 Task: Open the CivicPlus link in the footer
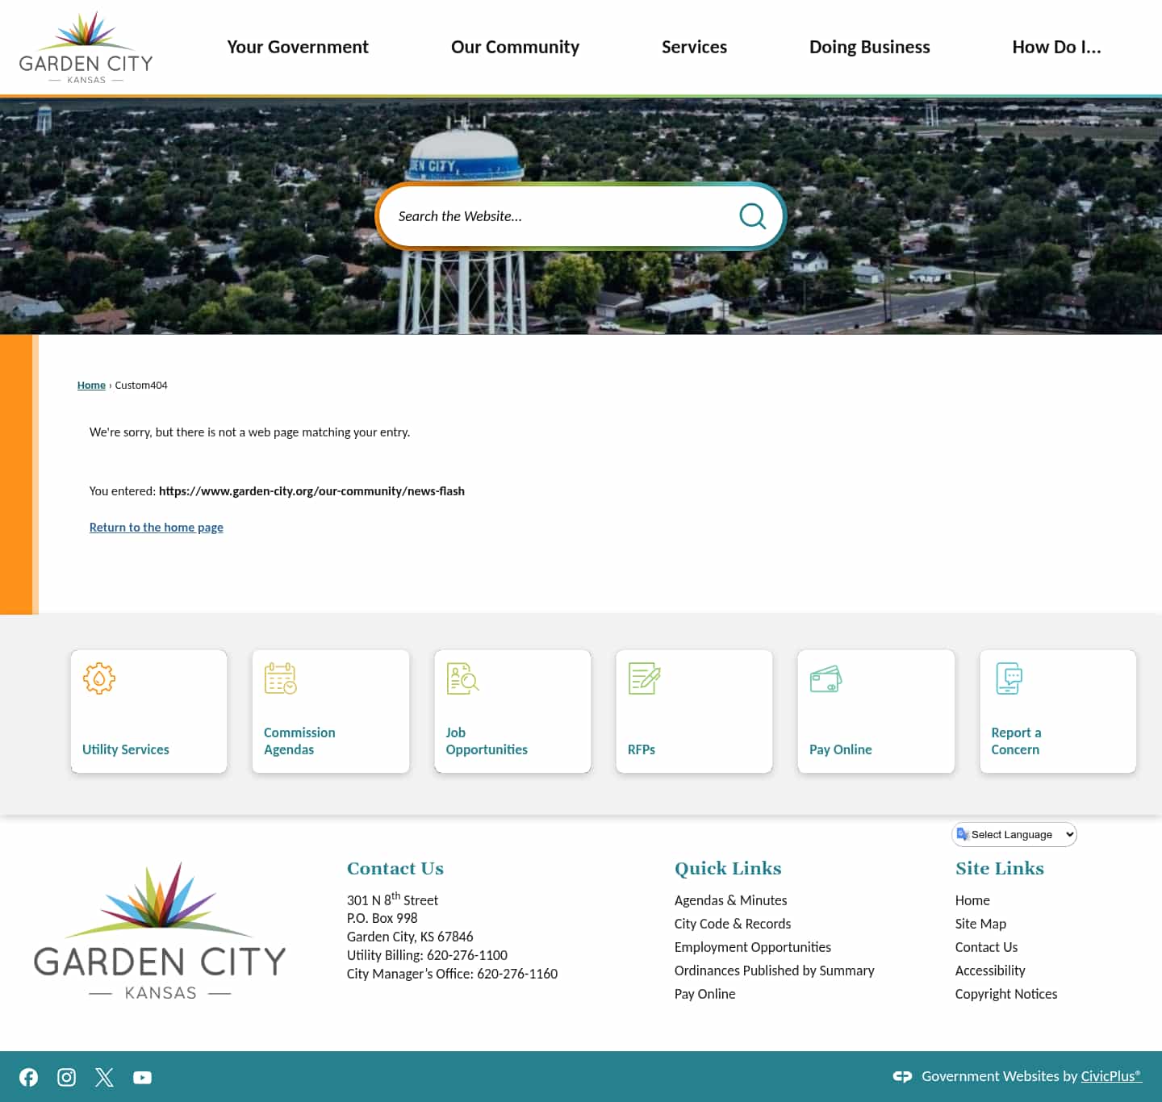click(1111, 1076)
